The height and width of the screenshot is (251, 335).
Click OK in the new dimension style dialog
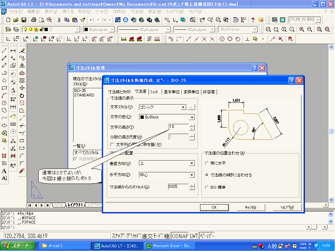[x=214, y=207]
